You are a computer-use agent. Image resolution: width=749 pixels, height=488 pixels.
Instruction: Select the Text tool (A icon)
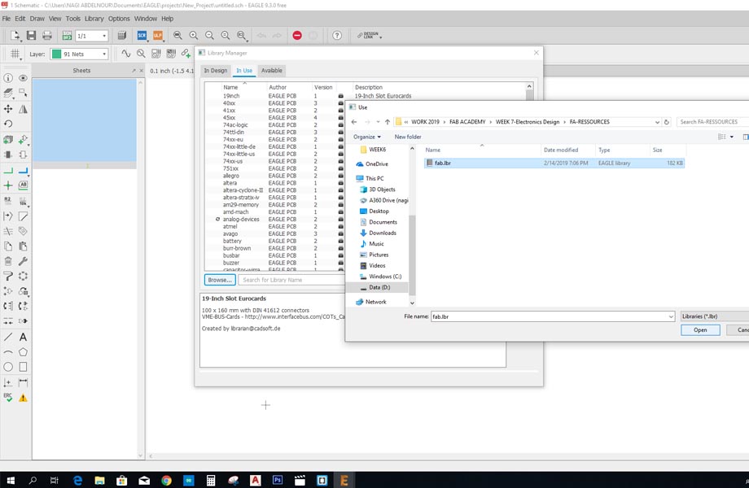click(x=23, y=337)
